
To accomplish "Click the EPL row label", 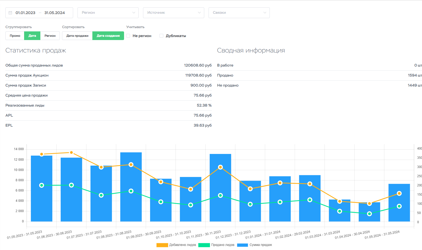I will click(x=9, y=125).
